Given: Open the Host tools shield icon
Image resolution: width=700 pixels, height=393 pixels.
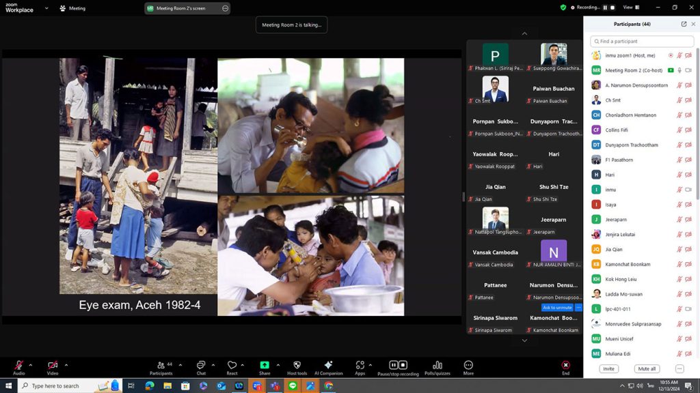Looking at the screenshot, I should click(x=297, y=365).
